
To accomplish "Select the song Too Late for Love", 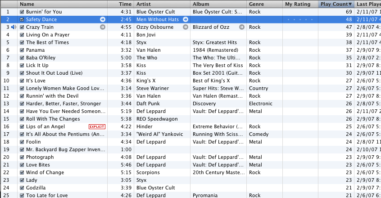I will click(47, 195).
